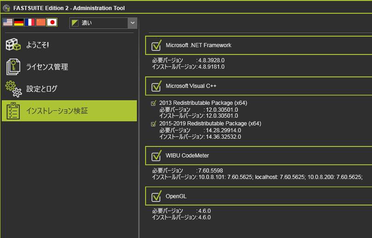Toggle the 2015-2019 Redistributable Package (x64) checkbox

pyautogui.click(x=153, y=124)
